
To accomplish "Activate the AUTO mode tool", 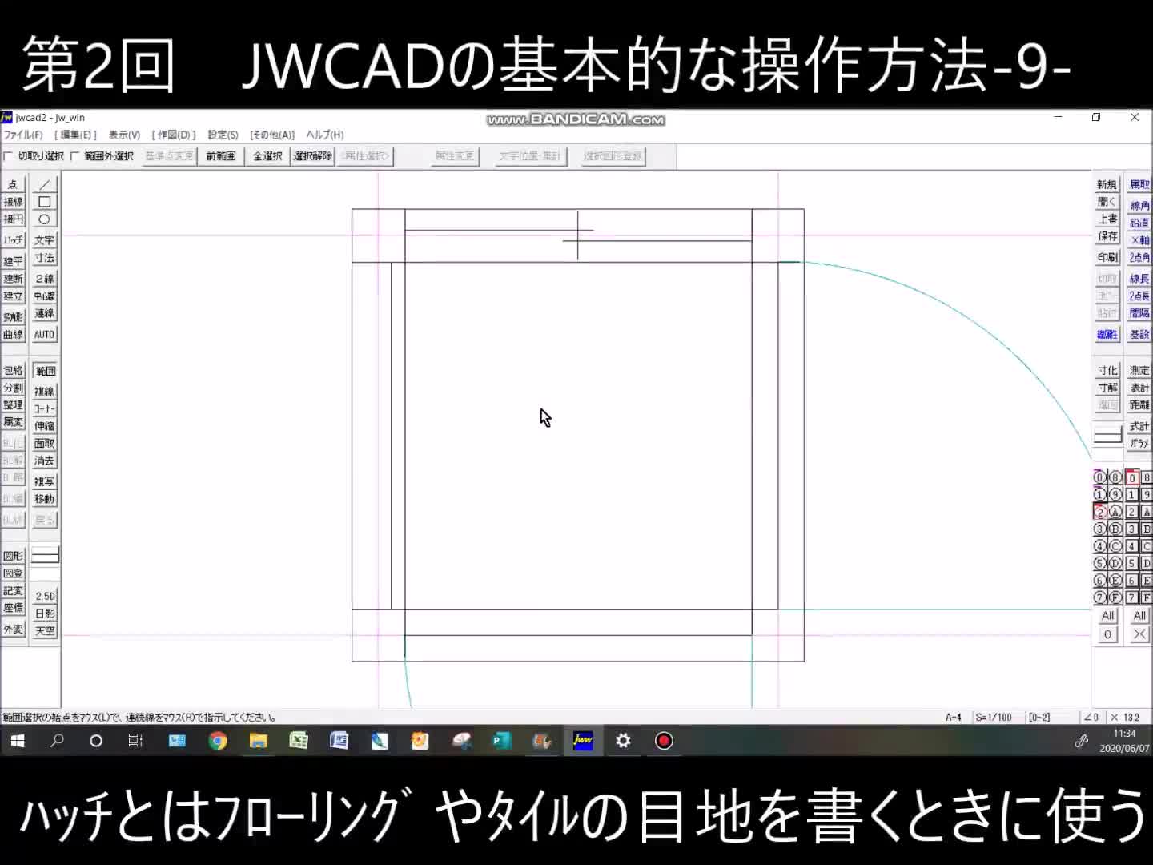I will (45, 334).
